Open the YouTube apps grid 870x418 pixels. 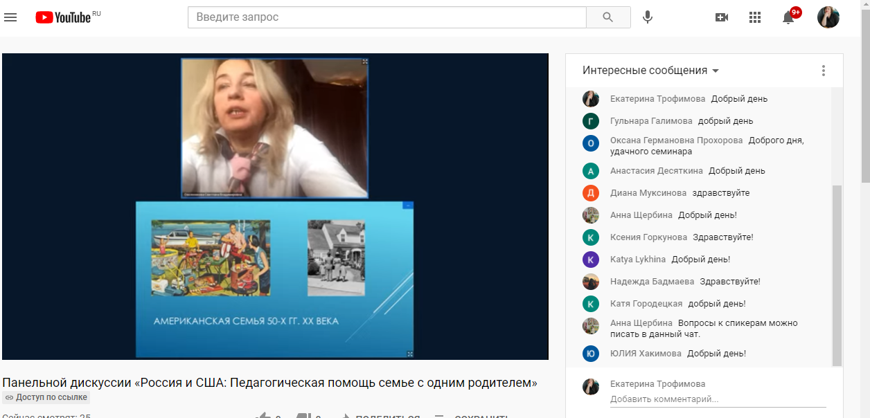pyautogui.click(x=755, y=17)
